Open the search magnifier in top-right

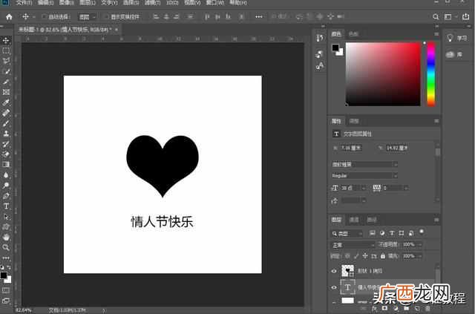pyautogui.click(x=436, y=16)
